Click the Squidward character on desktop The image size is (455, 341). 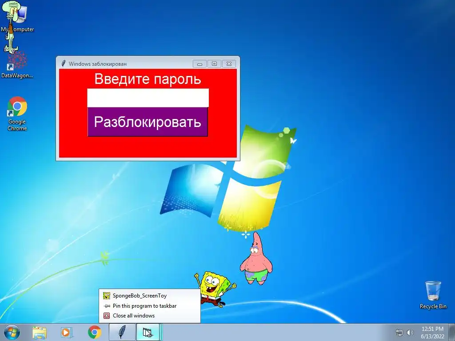click(12, 28)
